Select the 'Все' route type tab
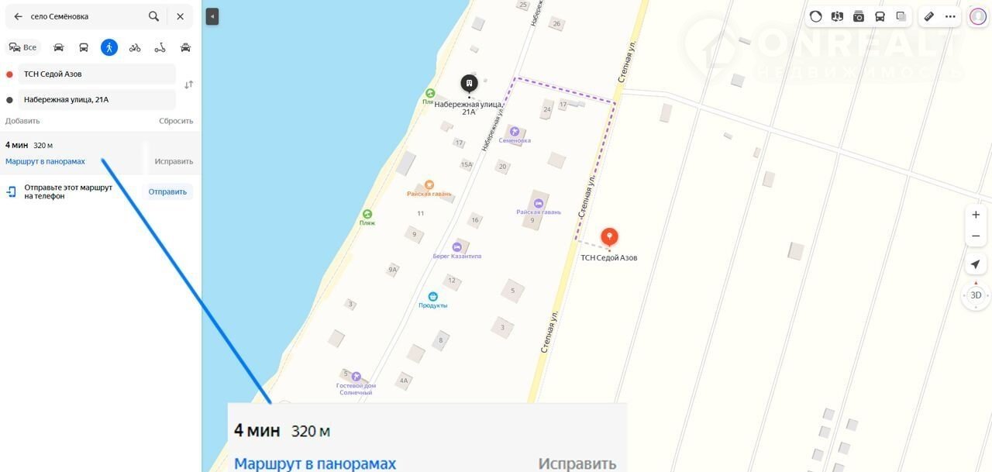The image size is (992, 472). tap(23, 47)
